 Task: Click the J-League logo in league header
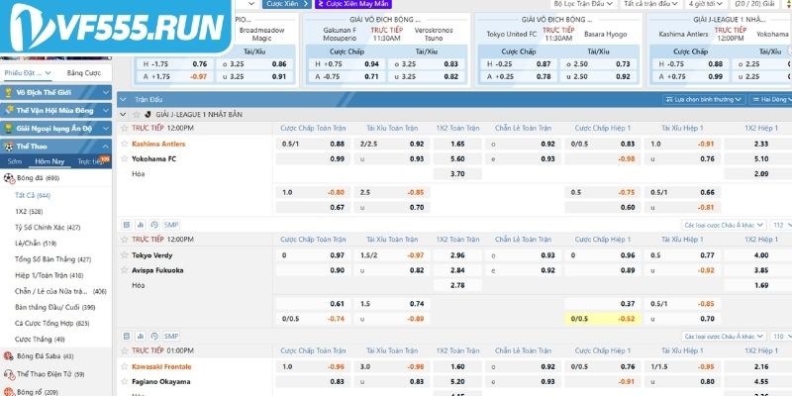pos(149,114)
